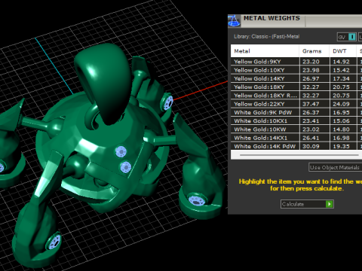Select the White Gold:14KX1 row
The width and height of the screenshot is (362, 271).
point(296,138)
